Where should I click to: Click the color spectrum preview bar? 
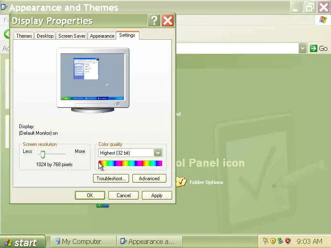(130, 163)
